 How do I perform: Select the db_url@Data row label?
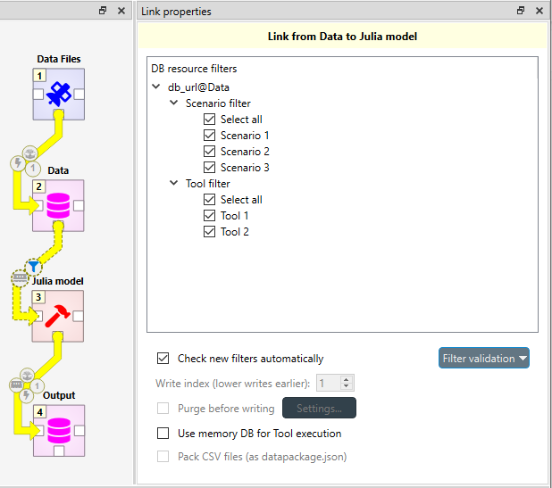[x=198, y=87]
